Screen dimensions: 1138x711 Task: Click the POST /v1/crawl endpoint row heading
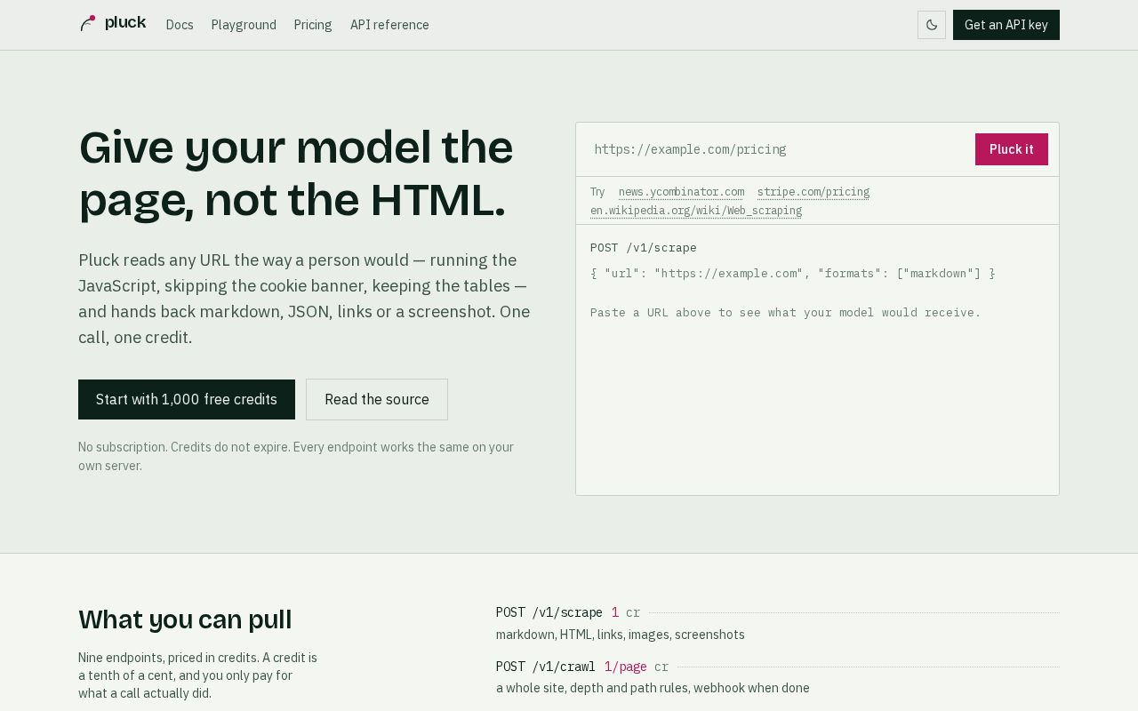(546, 667)
